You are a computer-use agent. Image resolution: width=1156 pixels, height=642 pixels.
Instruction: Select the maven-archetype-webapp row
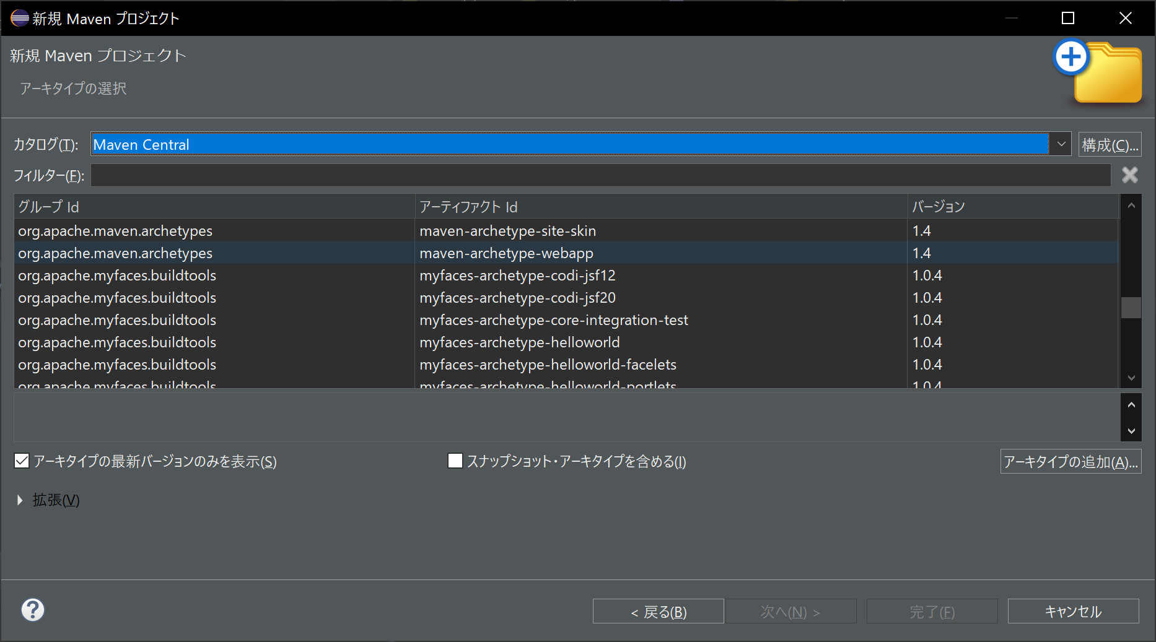coord(566,253)
